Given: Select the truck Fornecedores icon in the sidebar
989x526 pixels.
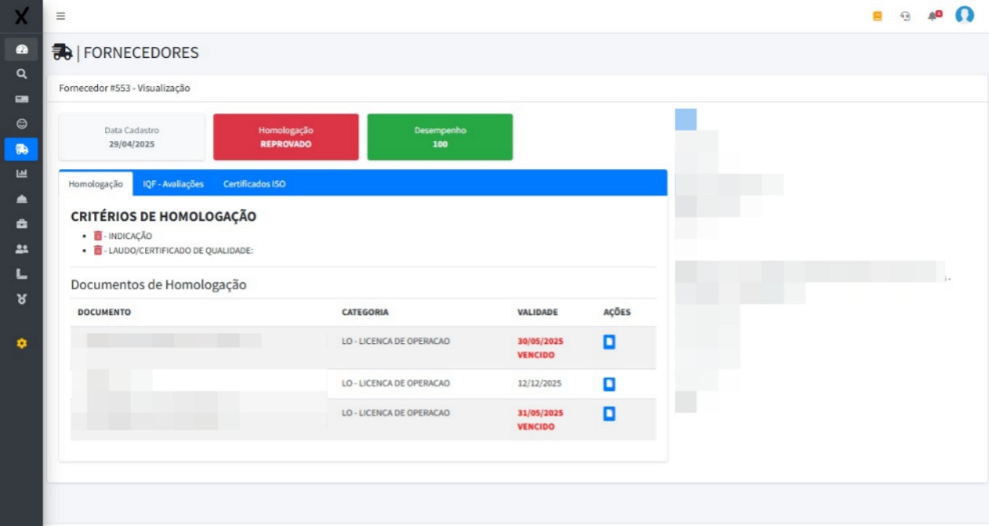Looking at the screenshot, I should click(22, 149).
